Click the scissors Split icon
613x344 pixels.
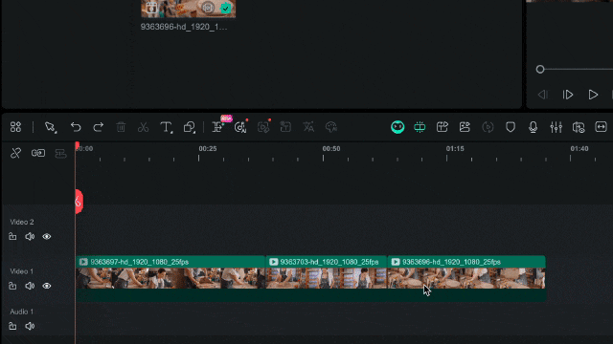(143, 127)
